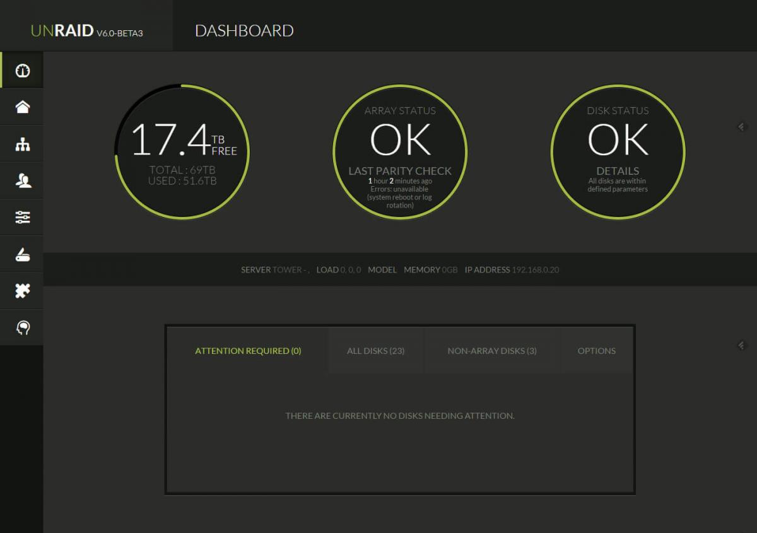Click the '1 hour 2 minutes ago' text

click(400, 181)
